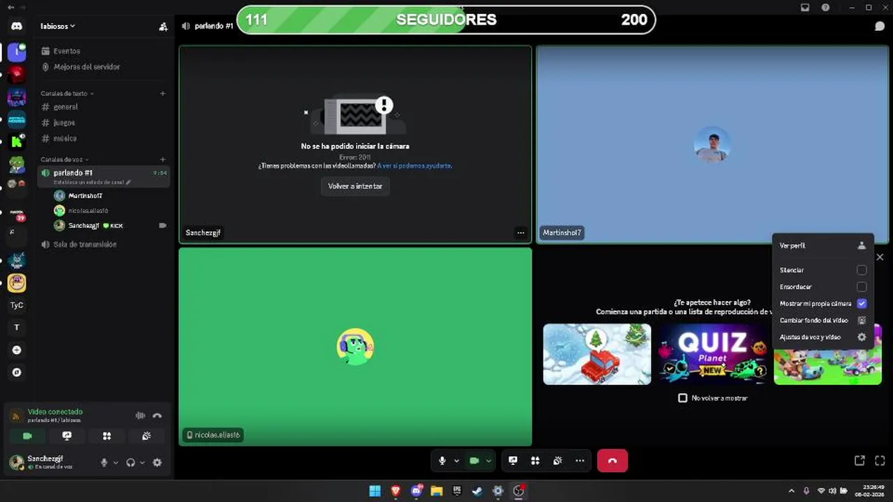Mute microphone in bottom call bar

(x=442, y=461)
